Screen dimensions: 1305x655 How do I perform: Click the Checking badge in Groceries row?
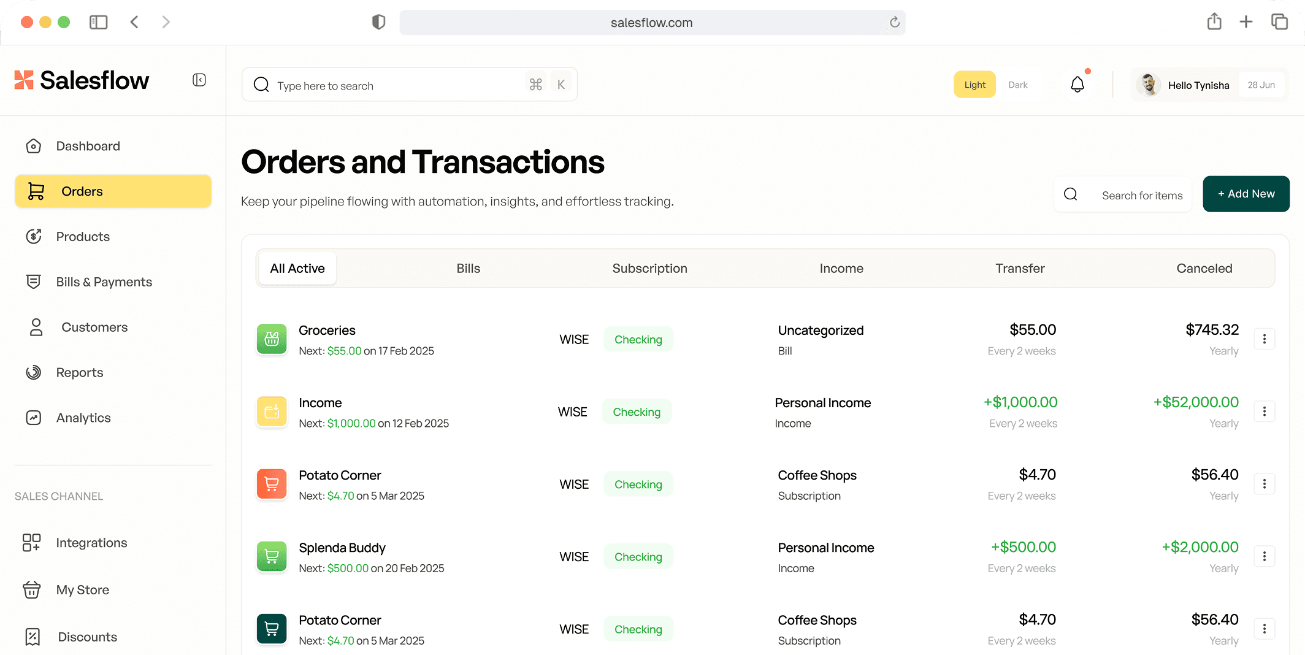pyautogui.click(x=638, y=339)
